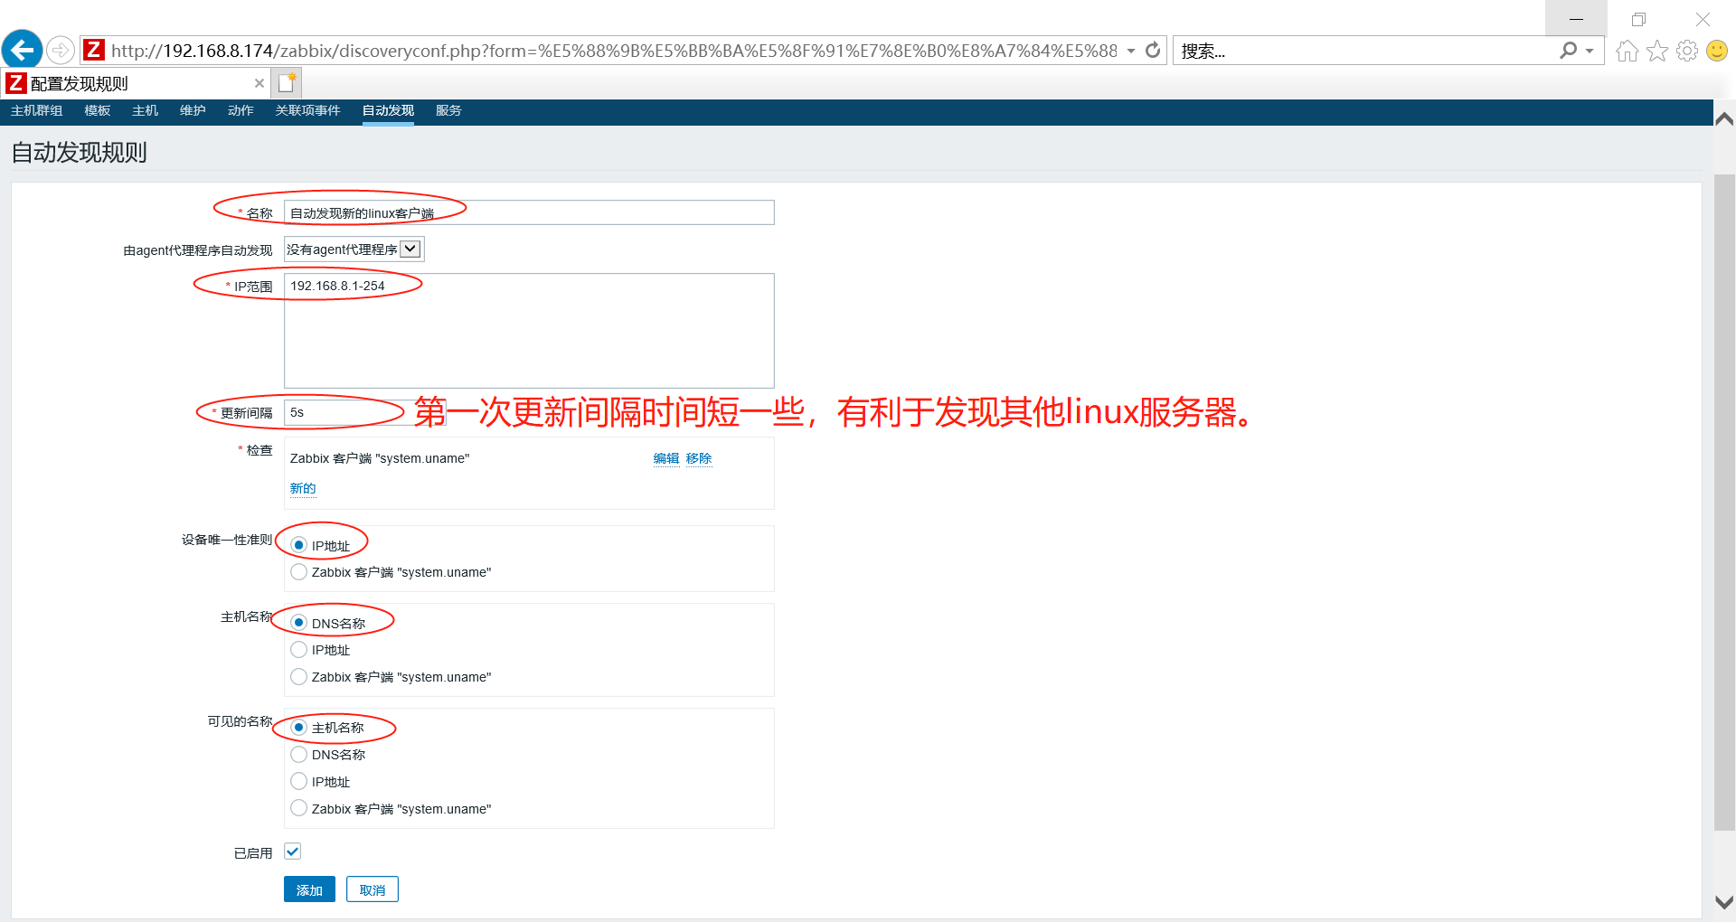Select Zabbix 客户端 system.uname under 主机名称

click(x=299, y=677)
